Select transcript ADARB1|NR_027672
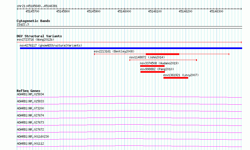This screenshot has width=250, height=150. click(x=30, y=129)
